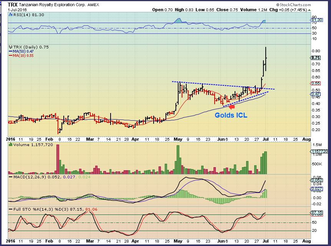Select the 81.30 RSI value tag on the right axis
Screen dimensions: 331x246
pos(317,20)
